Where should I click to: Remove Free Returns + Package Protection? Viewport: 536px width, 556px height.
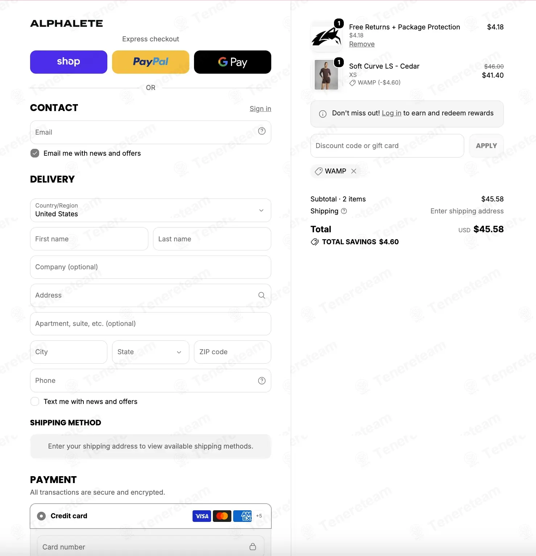[x=362, y=44]
